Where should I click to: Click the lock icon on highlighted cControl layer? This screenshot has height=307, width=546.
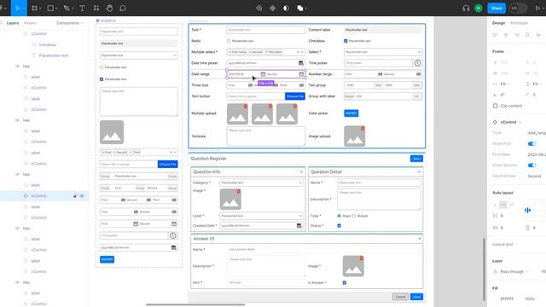click(x=75, y=196)
